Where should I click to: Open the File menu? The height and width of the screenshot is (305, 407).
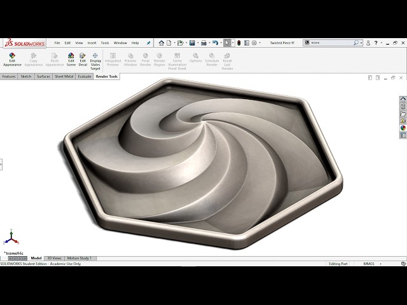57,43
